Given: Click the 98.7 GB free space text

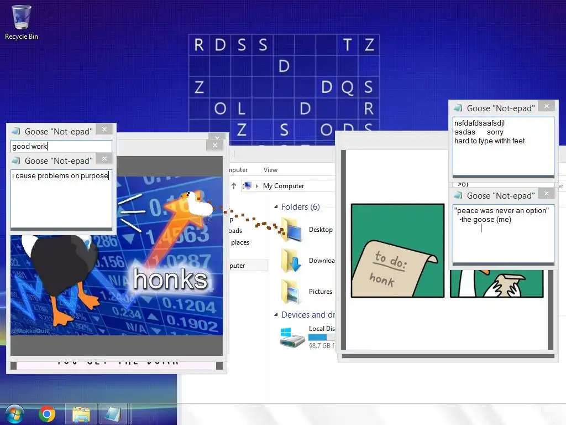Looking at the screenshot, I should pyautogui.click(x=321, y=345).
